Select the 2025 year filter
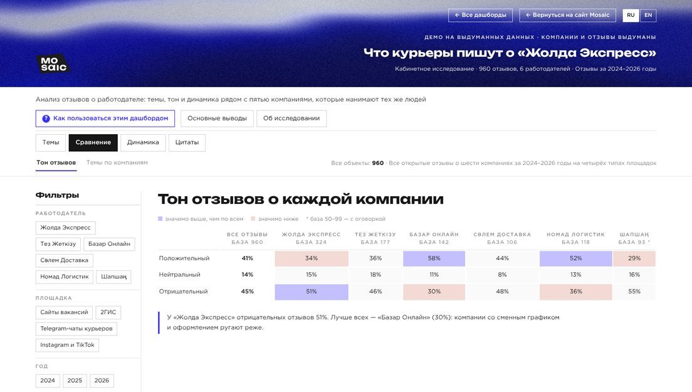This screenshot has width=692, height=392. (x=75, y=381)
